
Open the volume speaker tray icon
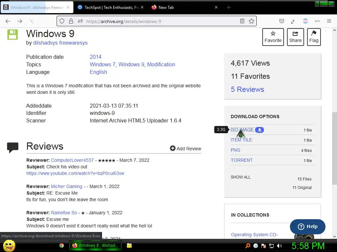pos(279,246)
